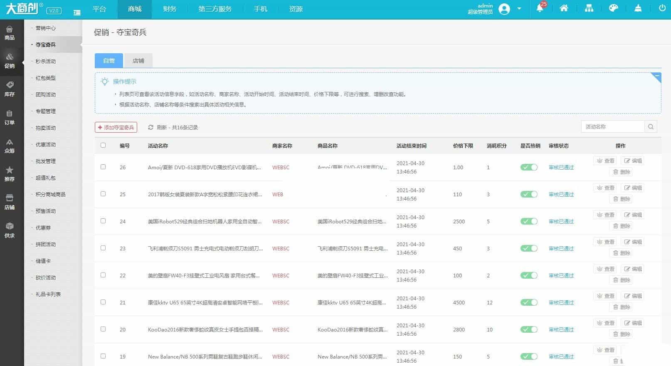The image size is (671, 366).
Task: Click the 库存 sidebar icon
Action: (x=10, y=89)
